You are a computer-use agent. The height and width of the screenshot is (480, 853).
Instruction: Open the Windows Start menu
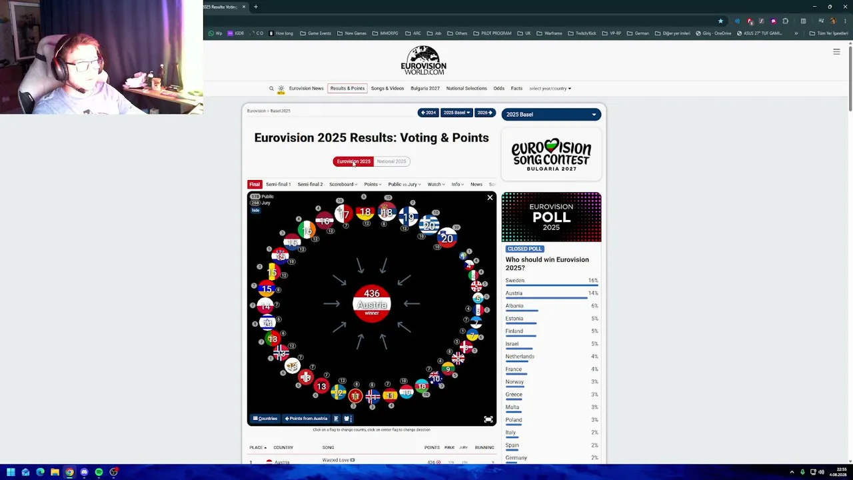tap(11, 472)
